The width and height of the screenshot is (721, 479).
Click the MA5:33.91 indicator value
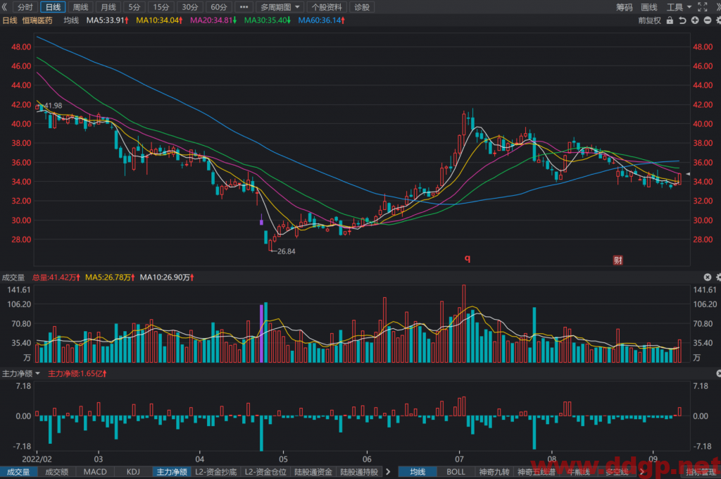[x=107, y=20]
